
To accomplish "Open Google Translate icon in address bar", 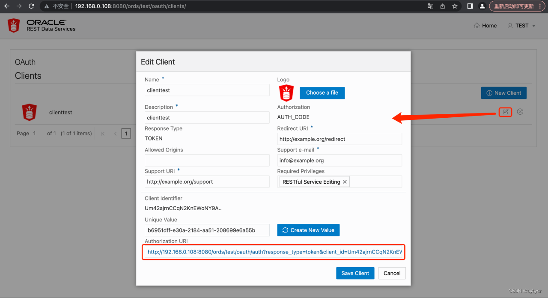I will coord(430,6).
